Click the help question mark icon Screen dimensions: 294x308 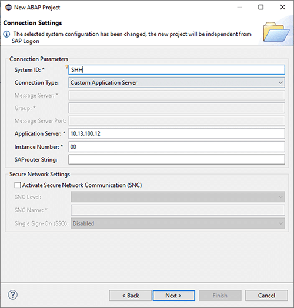tap(12, 295)
